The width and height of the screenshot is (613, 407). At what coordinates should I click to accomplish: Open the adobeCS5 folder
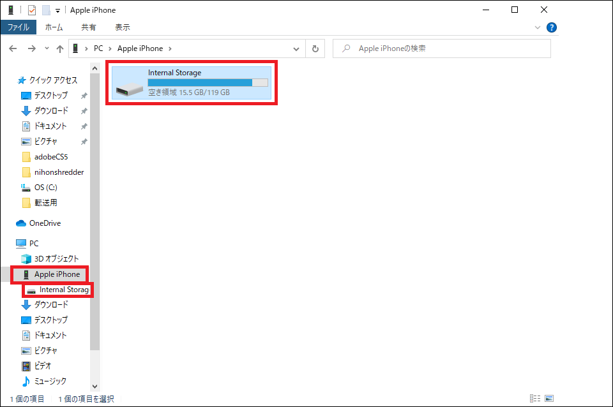pos(51,157)
